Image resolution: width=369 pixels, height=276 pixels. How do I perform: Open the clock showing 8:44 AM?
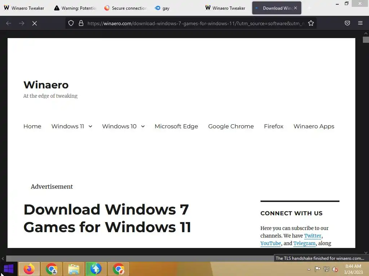353,269
